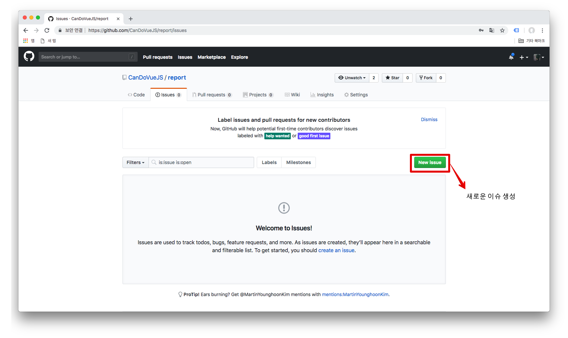Expand the Unwatch dropdown
This screenshot has width=568, height=338.
[x=352, y=78]
